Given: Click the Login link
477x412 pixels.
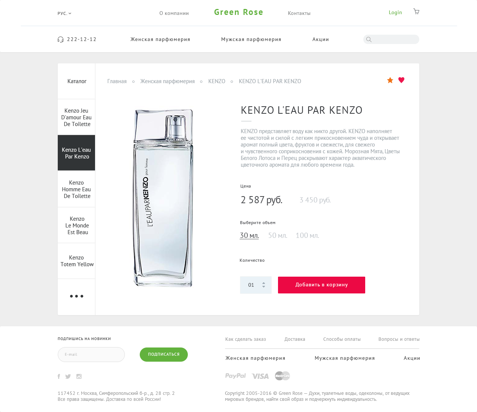Looking at the screenshot, I should click(x=395, y=13).
